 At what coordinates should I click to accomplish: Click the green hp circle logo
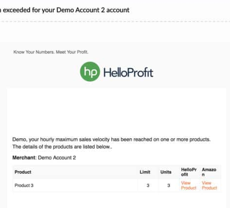click(x=90, y=71)
